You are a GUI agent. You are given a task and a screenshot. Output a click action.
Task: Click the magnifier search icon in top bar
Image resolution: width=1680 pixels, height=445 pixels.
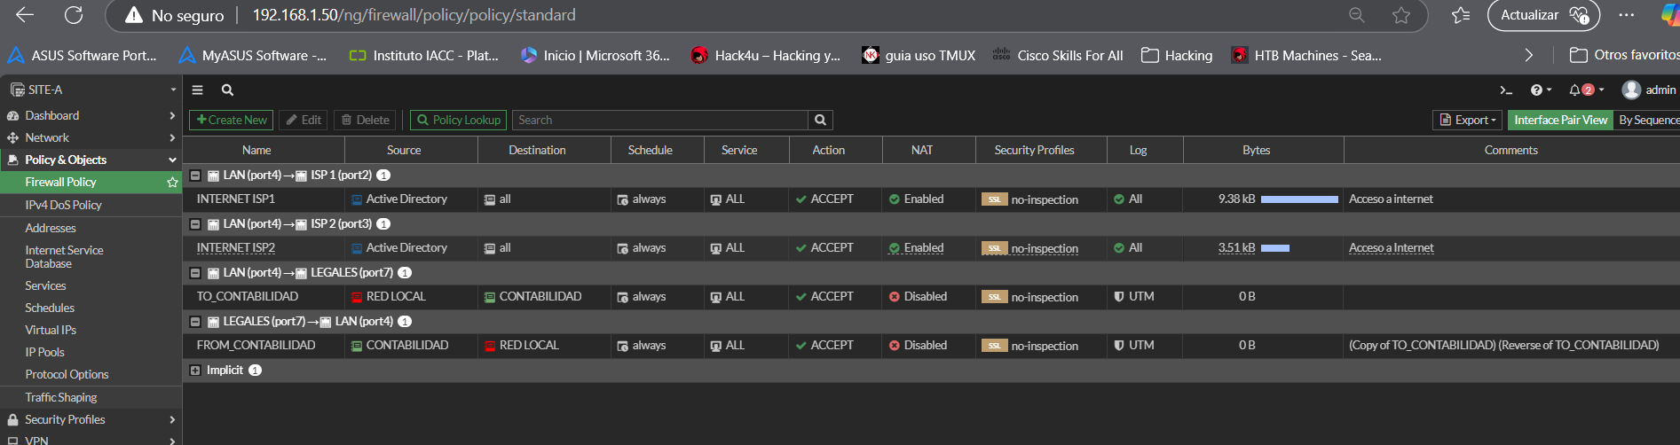pyautogui.click(x=227, y=90)
